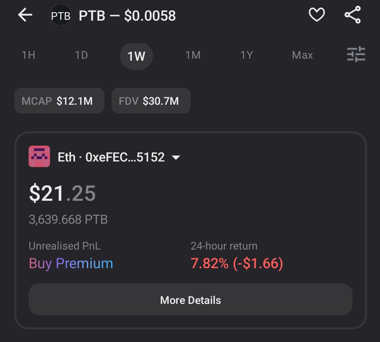Tap the back arrow icon
The height and width of the screenshot is (342, 380).
[25, 15]
